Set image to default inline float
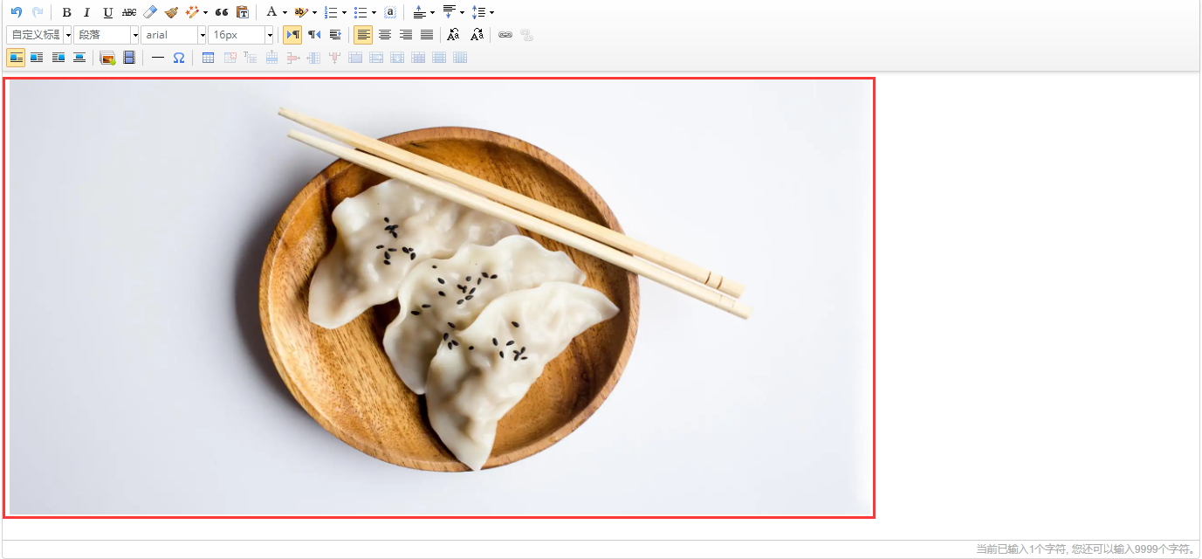This screenshot has height=559, width=1202. coord(16,58)
